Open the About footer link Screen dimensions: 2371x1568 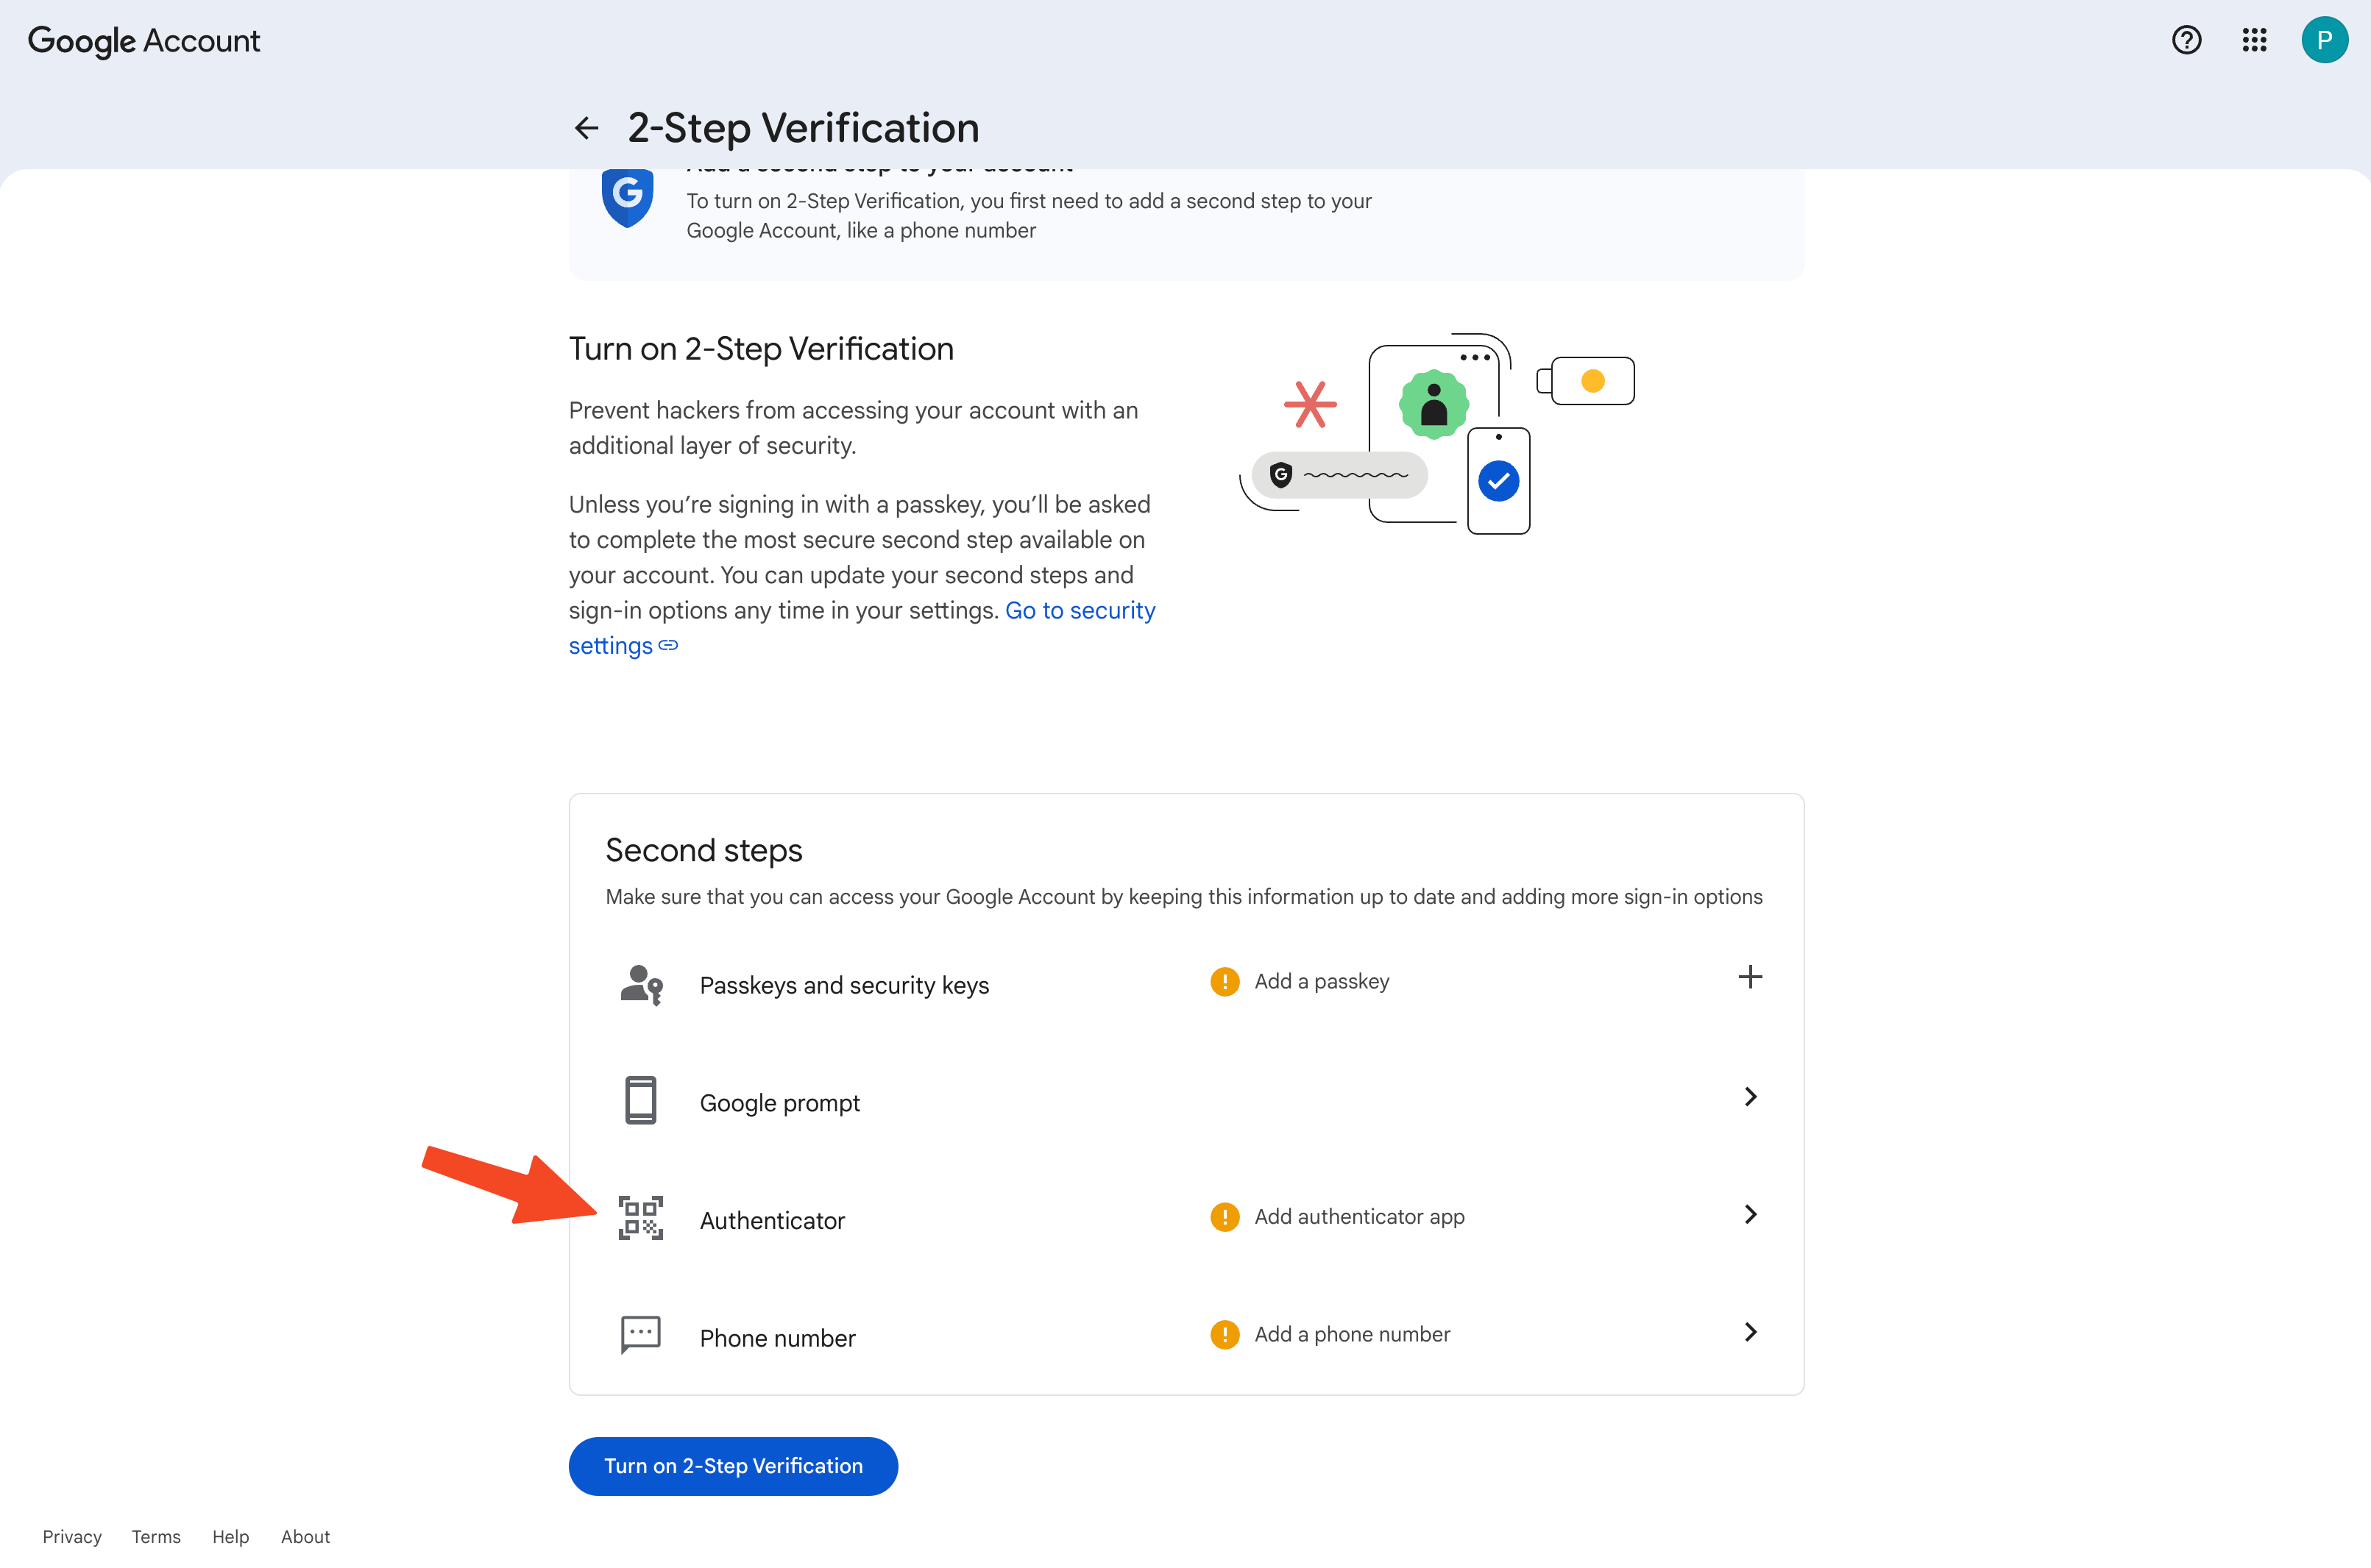(305, 1537)
